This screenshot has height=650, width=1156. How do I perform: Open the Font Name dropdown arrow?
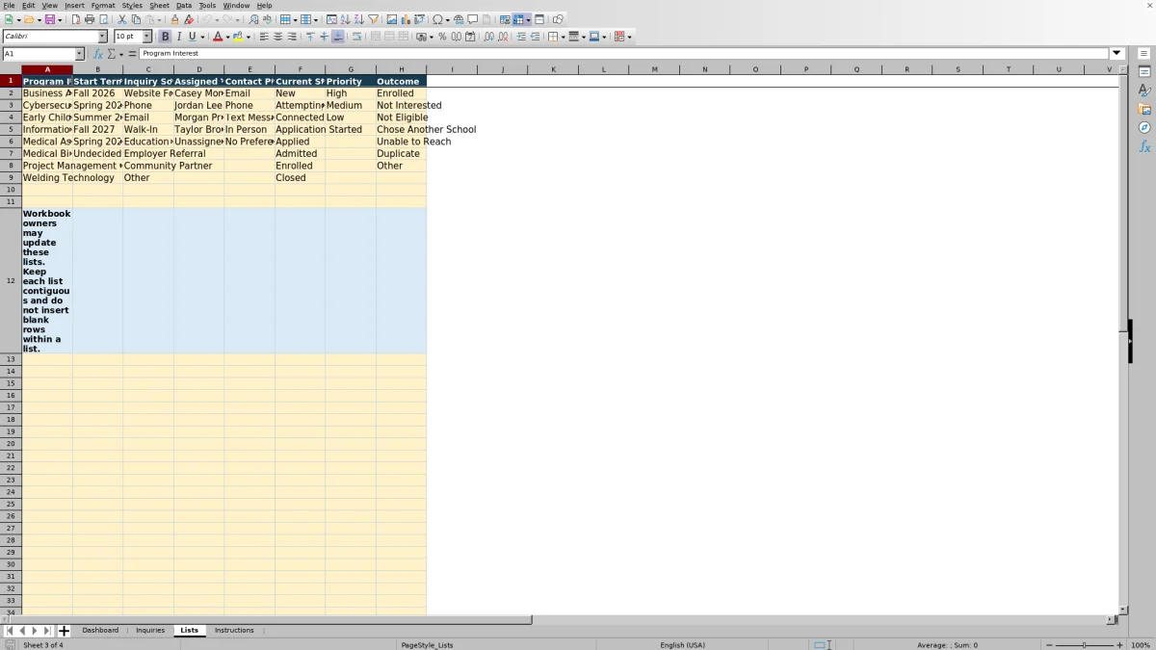(x=102, y=37)
